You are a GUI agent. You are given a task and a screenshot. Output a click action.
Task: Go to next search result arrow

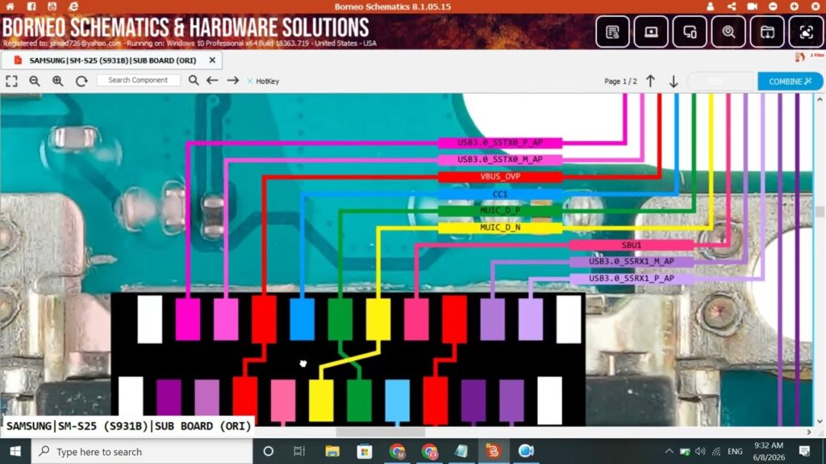coord(233,81)
